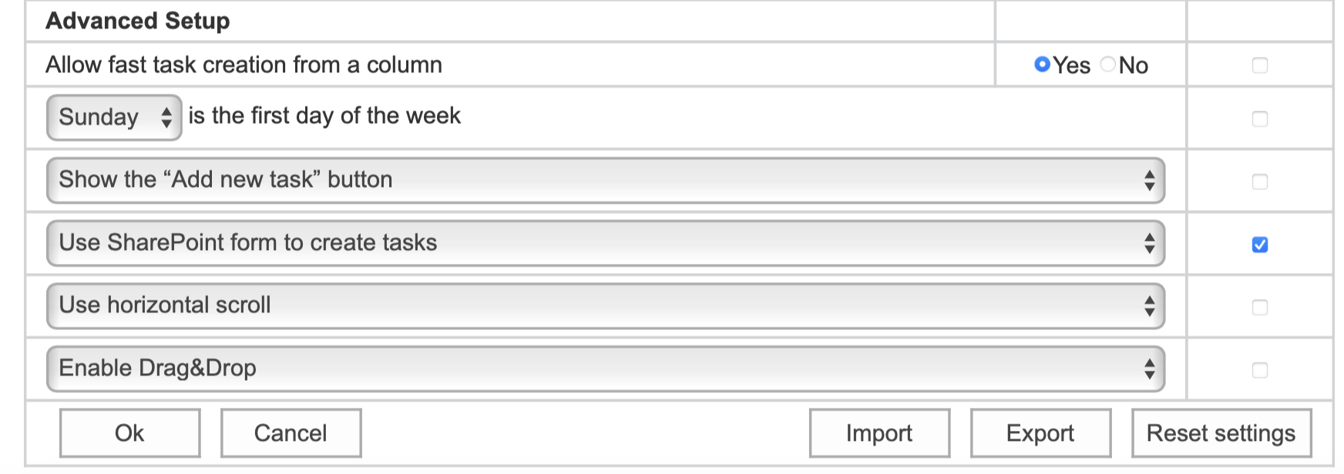Image resolution: width=1344 pixels, height=474 pixels.
Task: Click the Cancel button
Action: tap(291, 432)
